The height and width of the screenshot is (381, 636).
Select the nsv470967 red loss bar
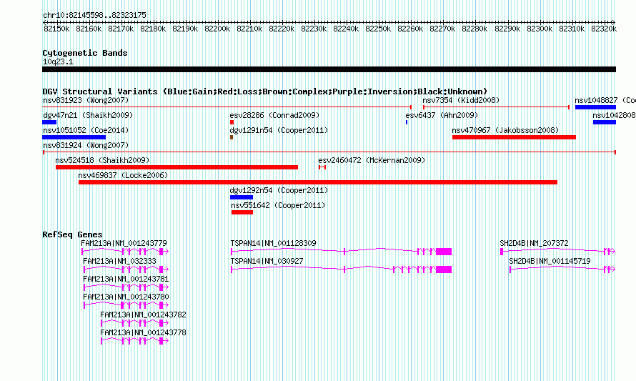[x=514, y=137]
